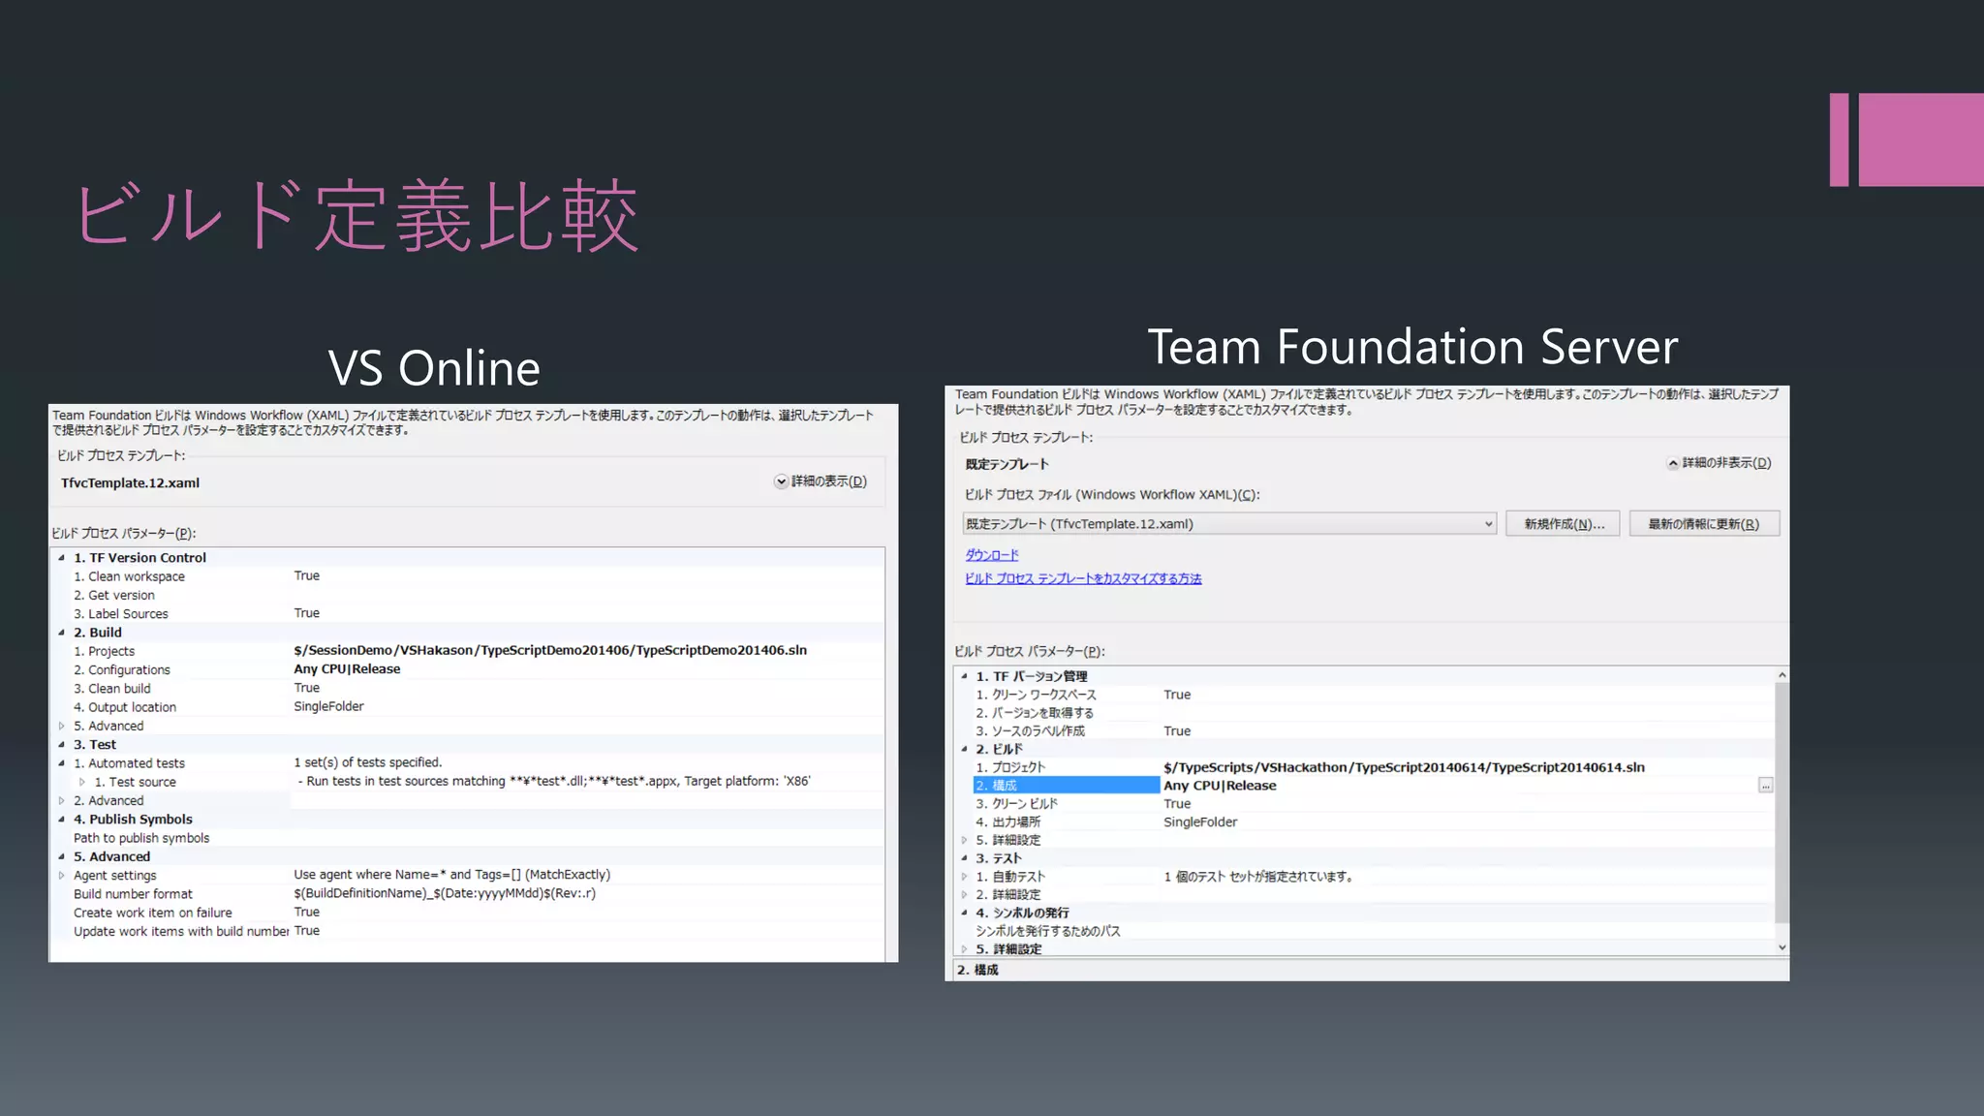Collapse the '2. Build' section in VS Online
This screenshot has width=1984, height=1116.
coord(61,633)
